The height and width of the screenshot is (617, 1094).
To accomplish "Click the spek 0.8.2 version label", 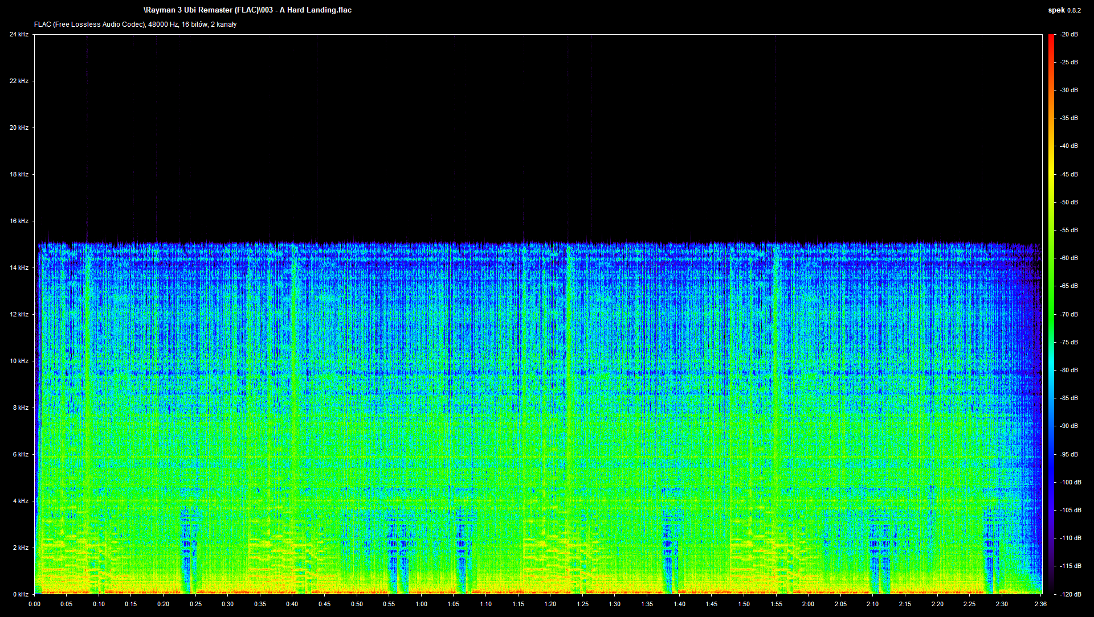I will [x=1064, y=10].
